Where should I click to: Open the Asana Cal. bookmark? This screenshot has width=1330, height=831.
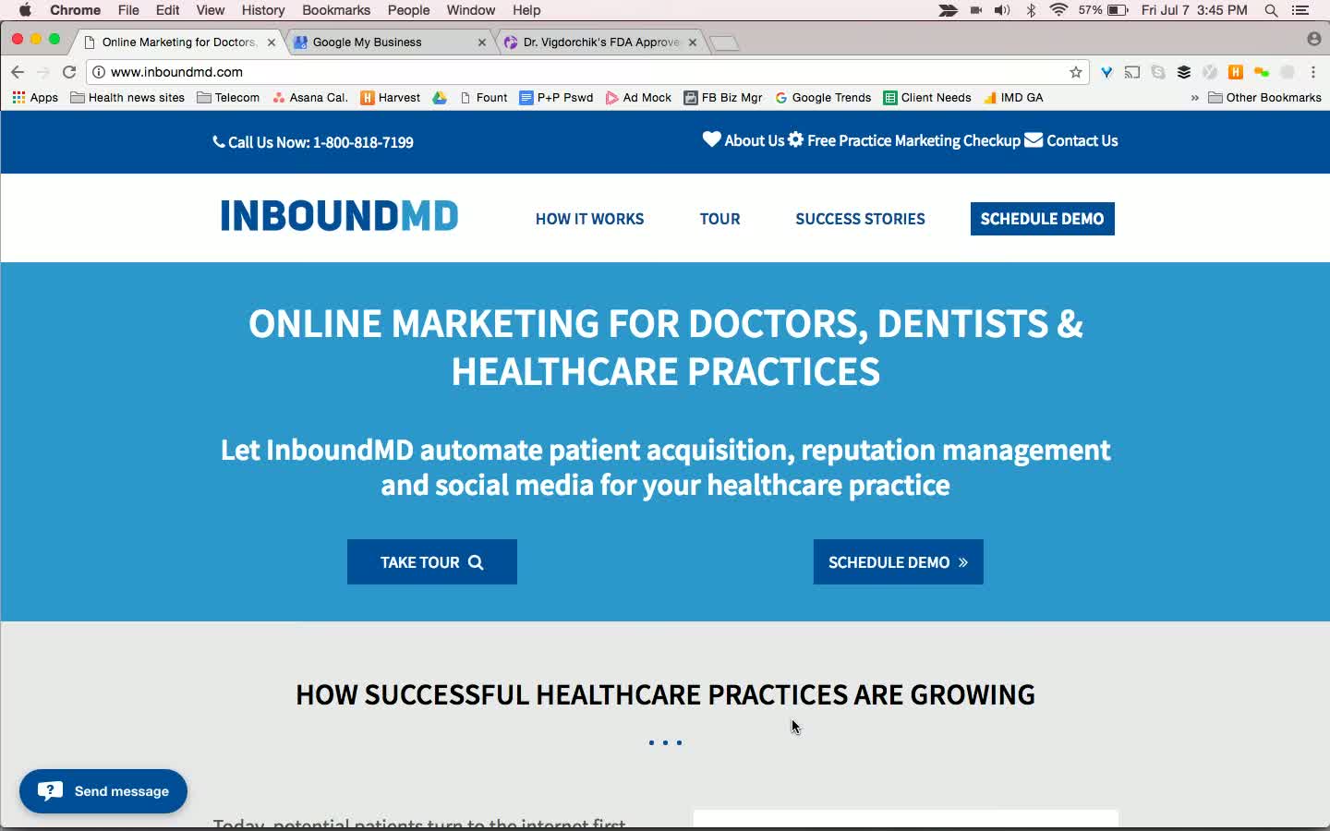point(310,98)
